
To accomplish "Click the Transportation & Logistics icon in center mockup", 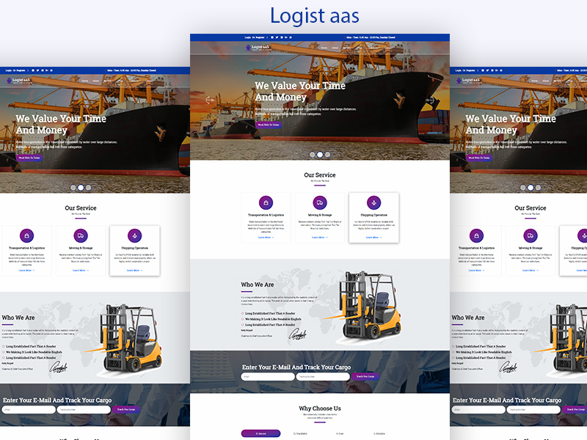I will point(266,203).
